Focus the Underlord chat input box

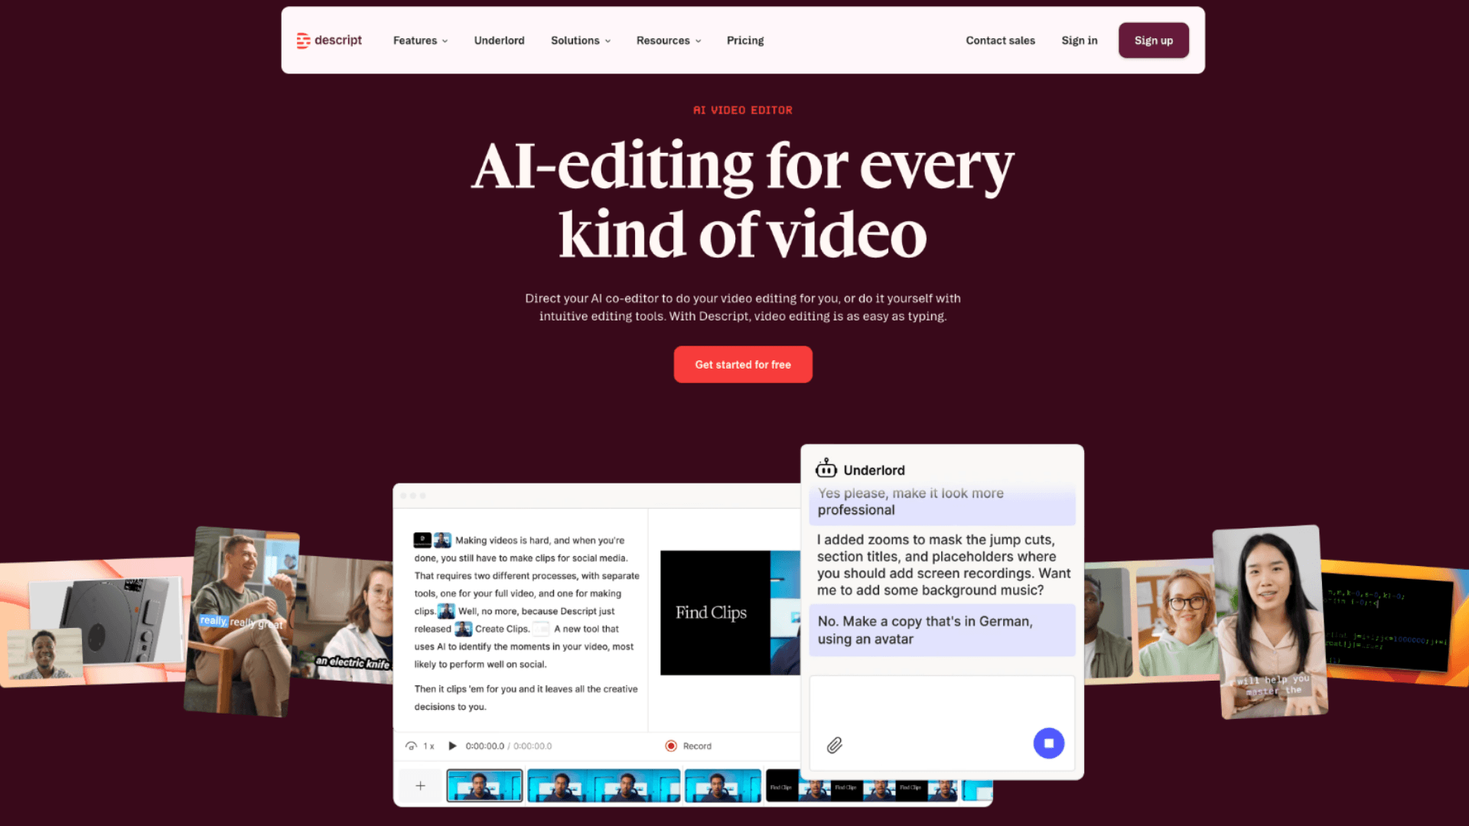pyautogui.click(x=942, y=723)
